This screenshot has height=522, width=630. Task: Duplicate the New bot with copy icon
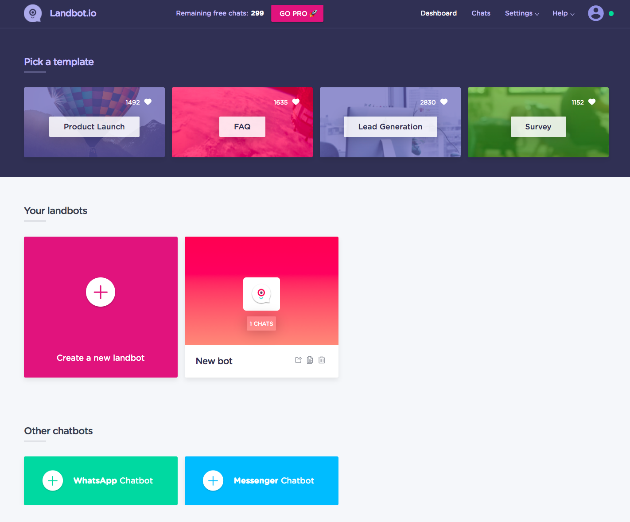point(310,360)
